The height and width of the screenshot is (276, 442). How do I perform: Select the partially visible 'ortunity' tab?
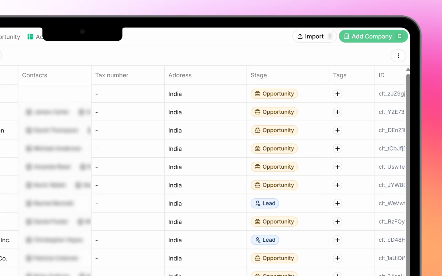click(x=10, y=37)
